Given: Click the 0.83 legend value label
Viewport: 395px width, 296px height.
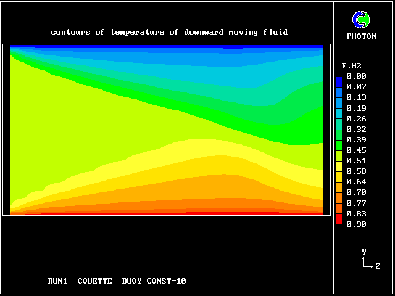Looking at the screenshot, I should 357,213.
